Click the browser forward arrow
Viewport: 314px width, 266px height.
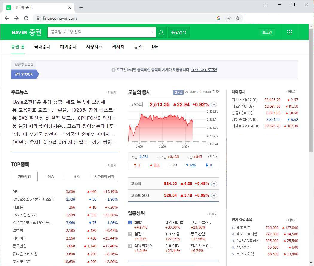coord(16,18)
